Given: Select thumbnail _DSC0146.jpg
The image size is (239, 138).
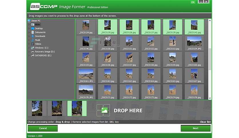Looking at the screenshot, I should coord(86,43).
